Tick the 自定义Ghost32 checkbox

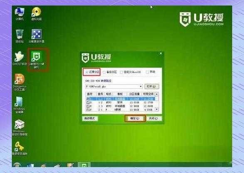click(121, 72)
